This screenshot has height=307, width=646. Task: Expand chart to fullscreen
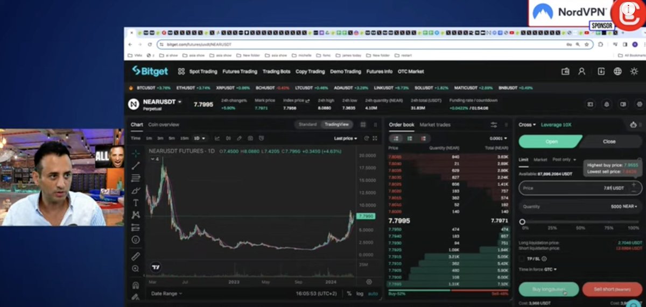pyautogui.click(x=375, y=138)
